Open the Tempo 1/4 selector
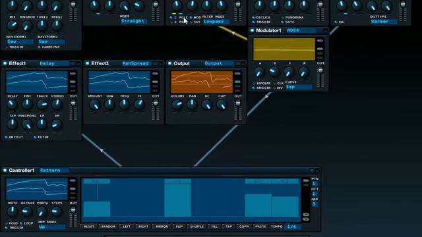Viewport: 422px width, 237px height. 293,226
